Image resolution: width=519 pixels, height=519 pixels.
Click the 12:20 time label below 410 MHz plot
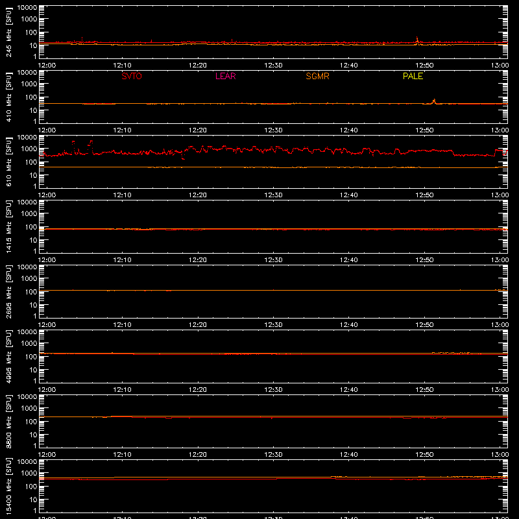198,130
